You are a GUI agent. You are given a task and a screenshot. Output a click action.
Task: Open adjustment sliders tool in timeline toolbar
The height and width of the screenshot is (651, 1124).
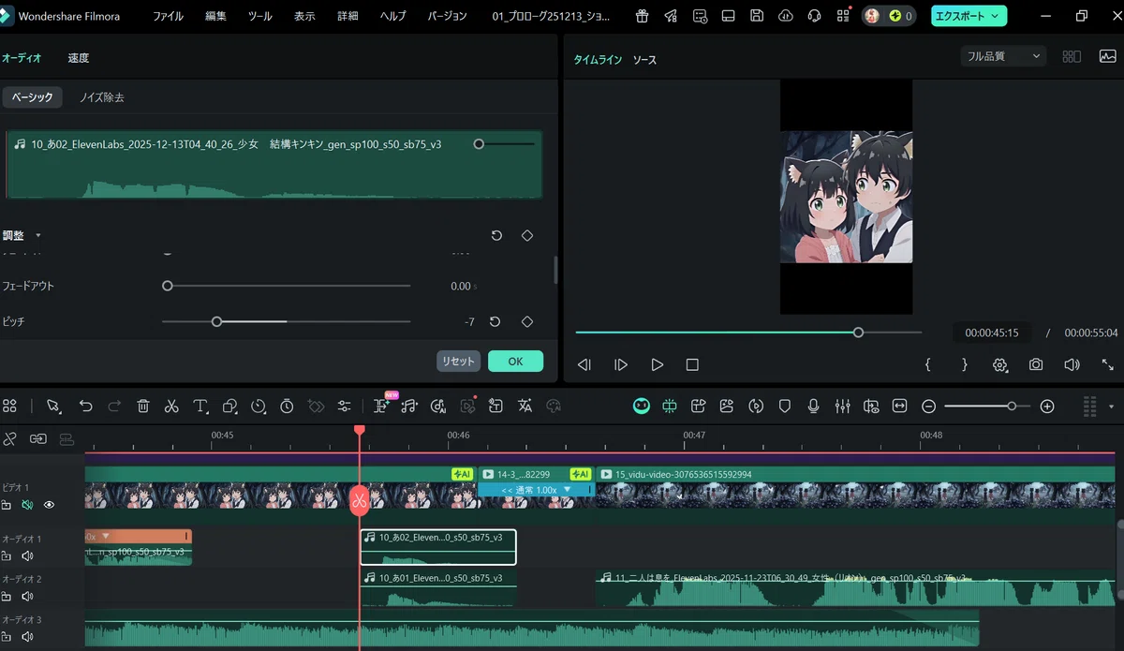coord(345,407)
